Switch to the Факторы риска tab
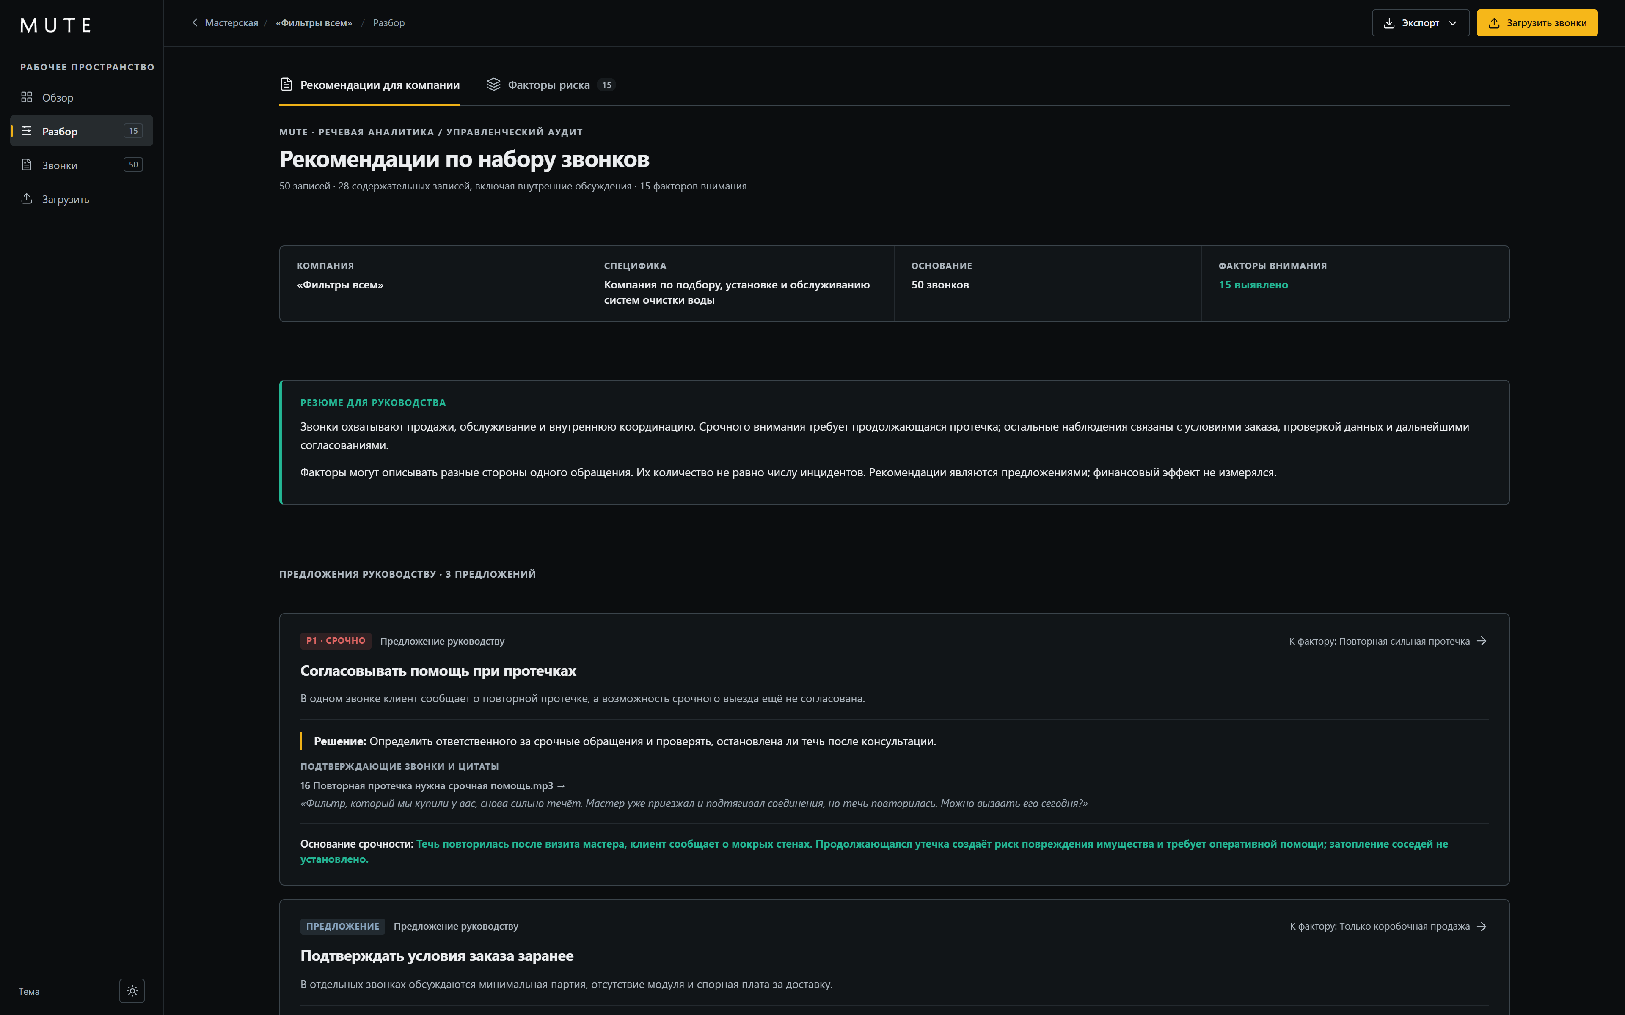The image size is (1625, 1015). [551, 85]
